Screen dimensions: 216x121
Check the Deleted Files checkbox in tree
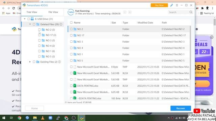point(34,24)
